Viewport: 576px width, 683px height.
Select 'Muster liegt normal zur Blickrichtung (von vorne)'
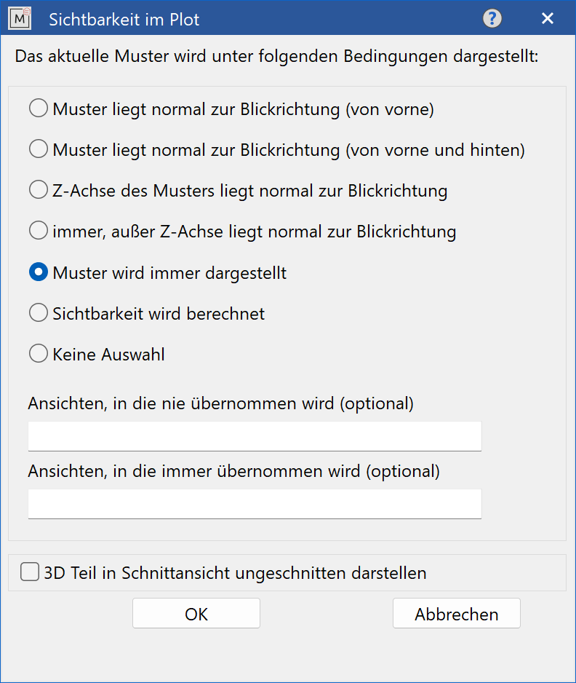tap(38, 109)
